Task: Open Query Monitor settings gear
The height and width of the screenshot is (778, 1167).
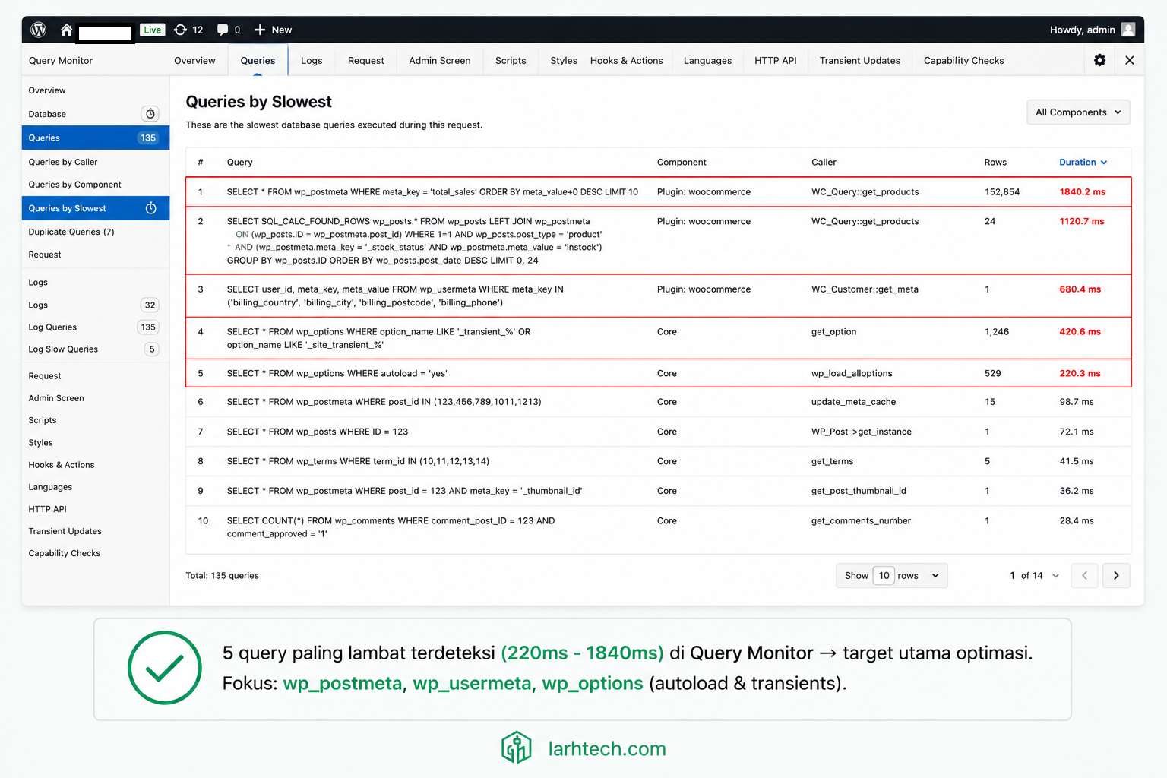Action: pos(1099,60)
